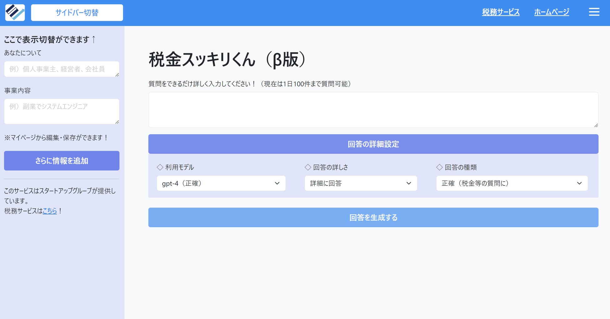
Task: Open 税務サービス in the top navigation
Action: click(501, 12)
